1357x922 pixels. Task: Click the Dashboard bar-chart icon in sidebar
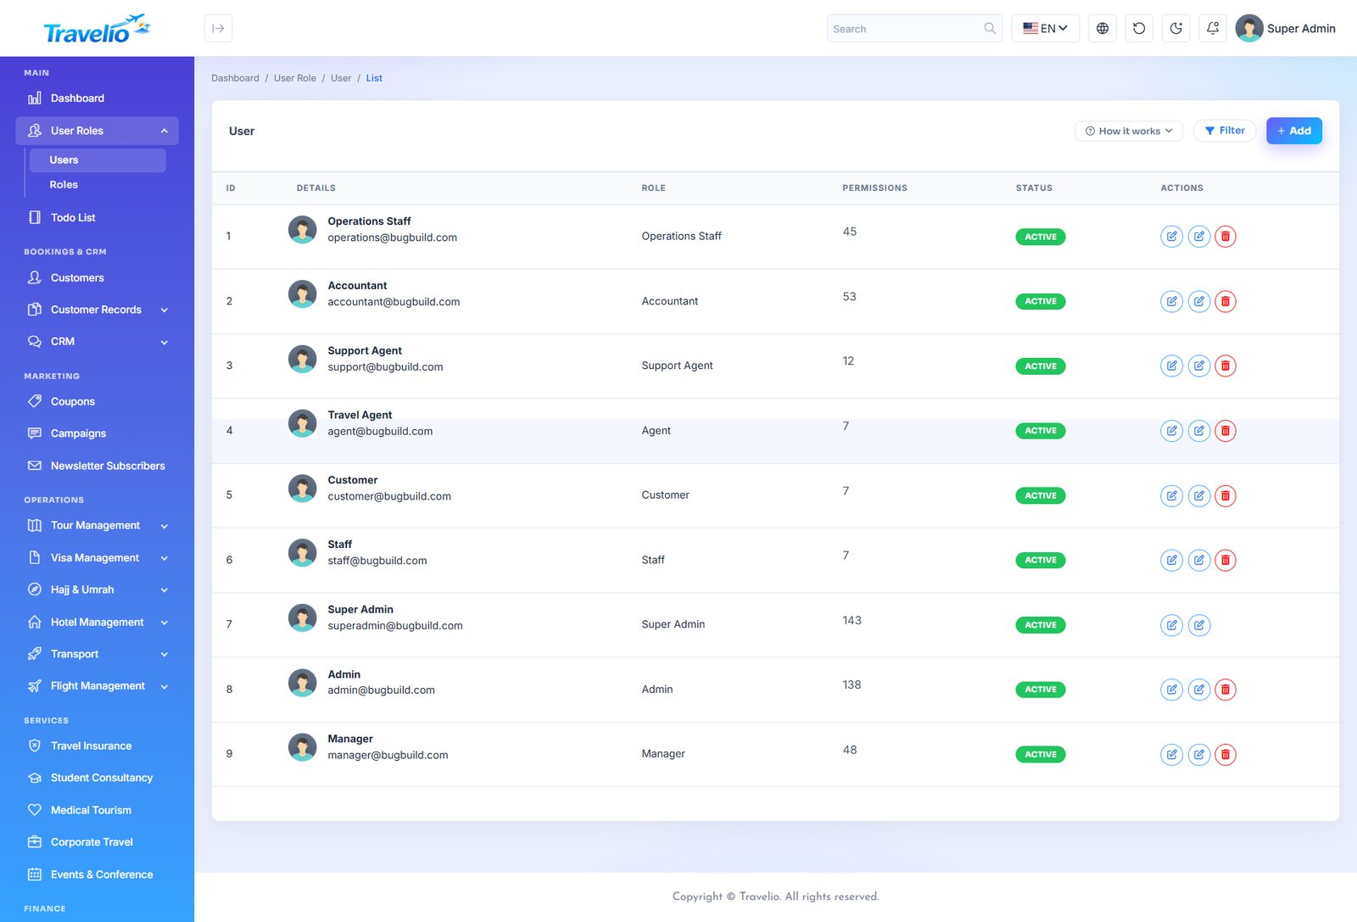[x=35, y=98]
